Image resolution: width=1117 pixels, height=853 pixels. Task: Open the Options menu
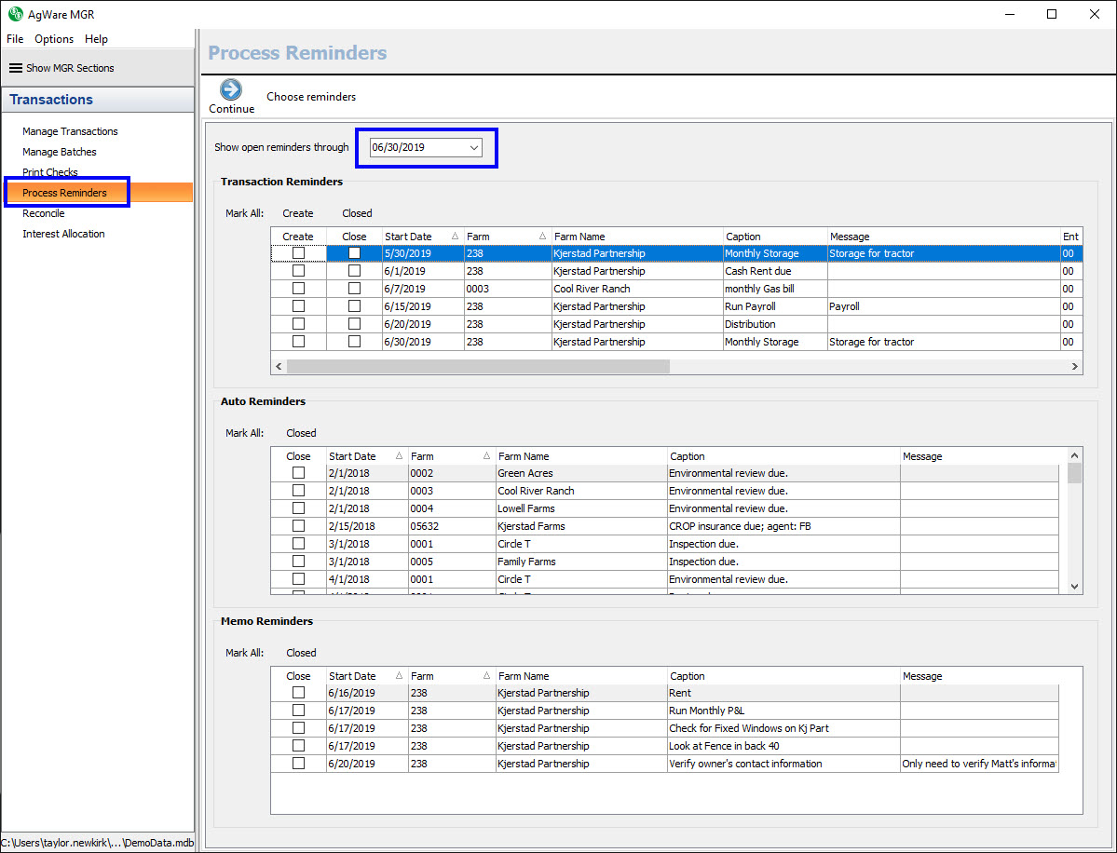coord(54,39)
